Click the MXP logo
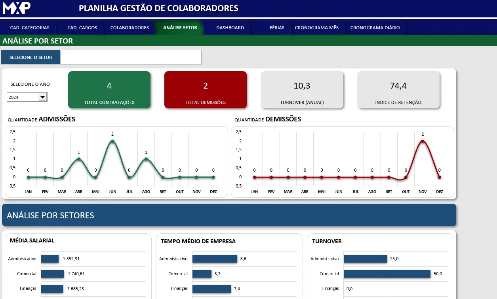Screen dimensions: 497x299 click(17, 8)
